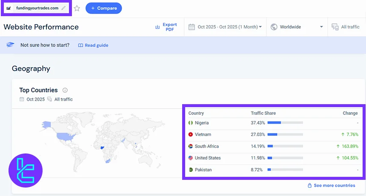The height and width of the screenshot is (196, 366).
Task: Click the graduation cap icon in banner
Action: [x=10, y=45]
